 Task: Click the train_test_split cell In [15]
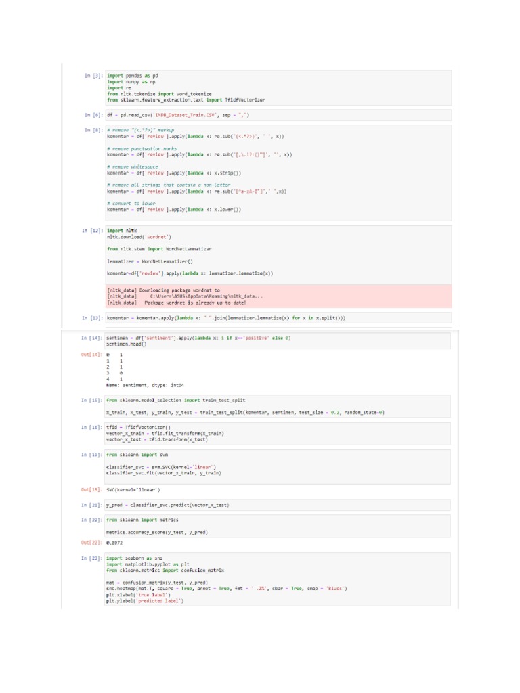(278, 406)
